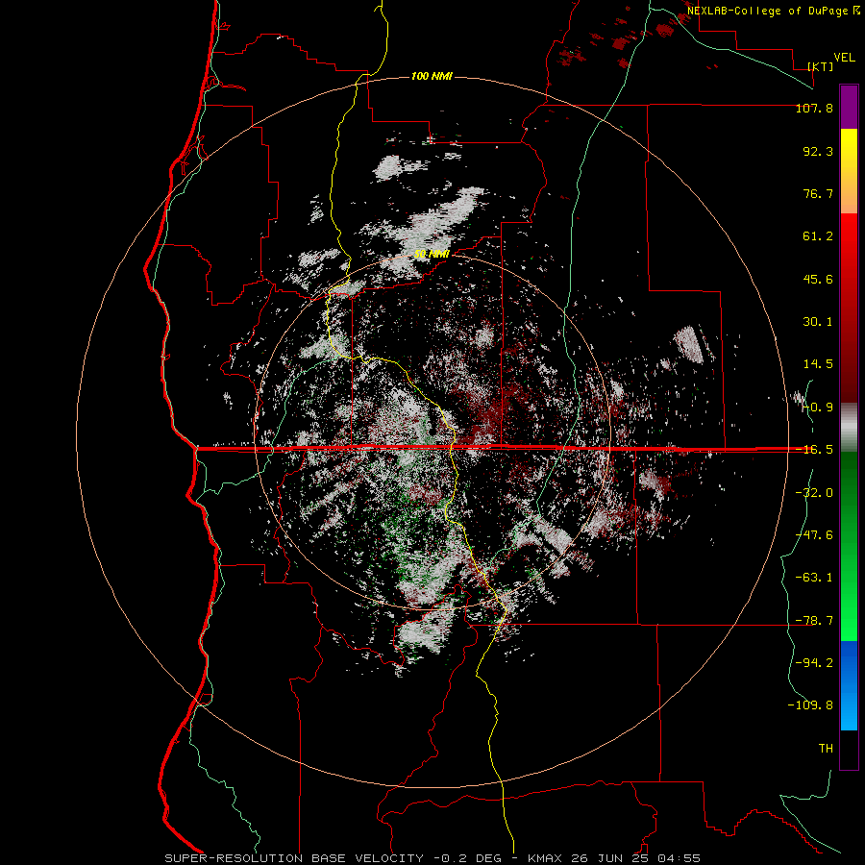
Task: Click the -0.2 DEG elevation text
Action: (467, 858)
